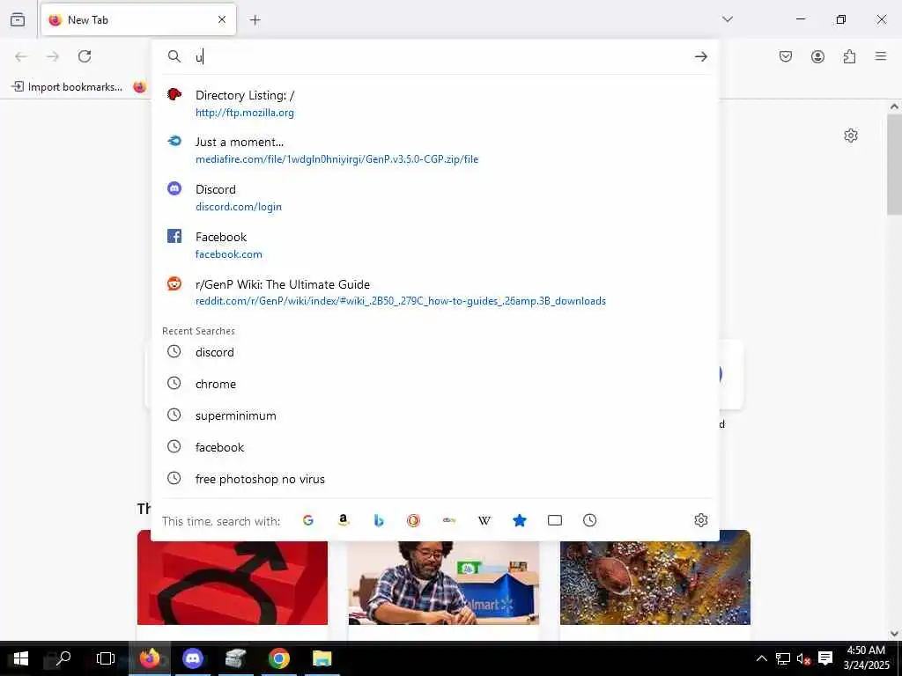Choose recent search 'free photoshop no virus'
Screen dimensions: 902x676
coord(435,479)
